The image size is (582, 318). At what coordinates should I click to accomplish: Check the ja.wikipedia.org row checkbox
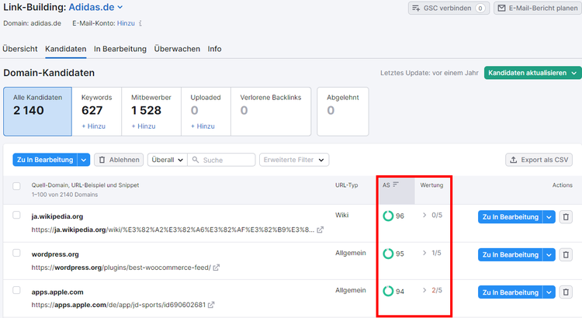(x=16, y=215)
